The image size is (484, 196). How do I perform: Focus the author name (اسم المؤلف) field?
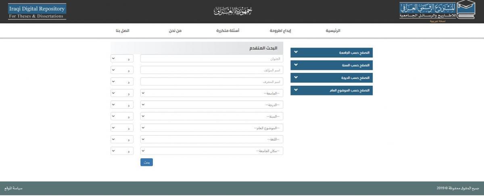[212, 70]
